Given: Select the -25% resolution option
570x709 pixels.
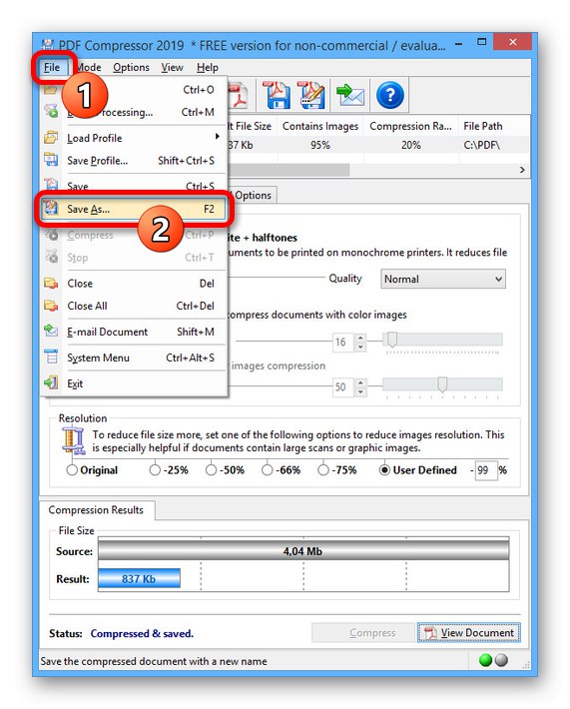Looking at the screenshot, I should pos(155,470).
